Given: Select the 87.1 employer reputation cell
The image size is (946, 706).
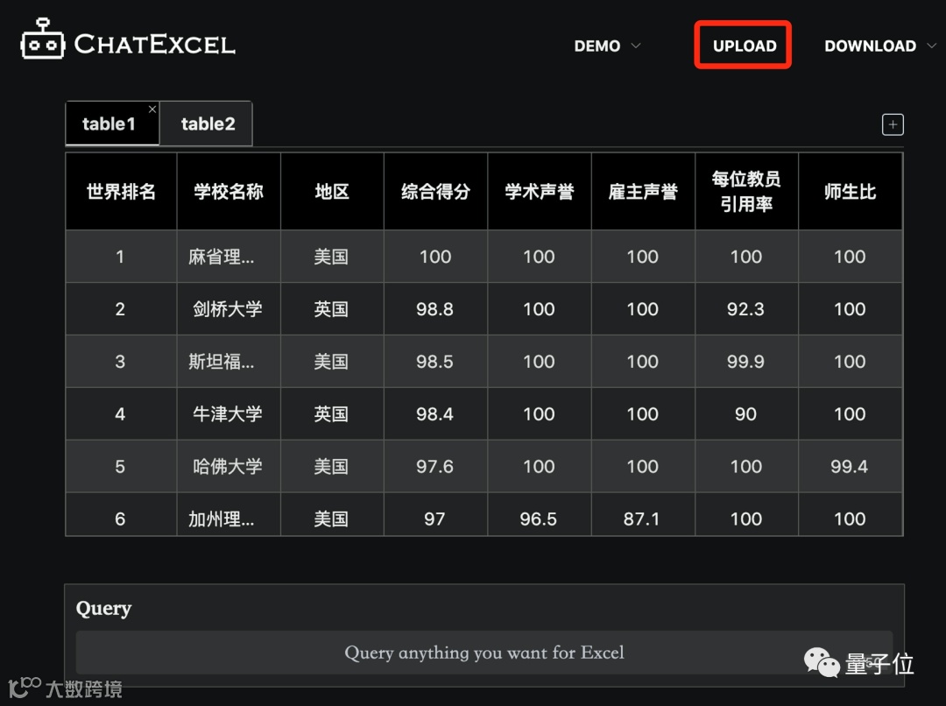Looking at the screenshot, I should pos(643,515).
